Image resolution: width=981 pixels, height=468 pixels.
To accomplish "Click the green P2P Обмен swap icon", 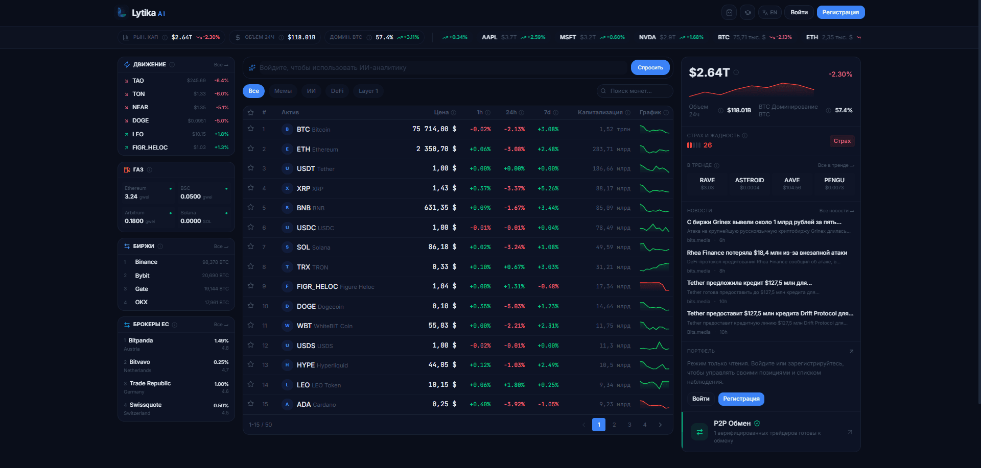I will coord(699,432).
